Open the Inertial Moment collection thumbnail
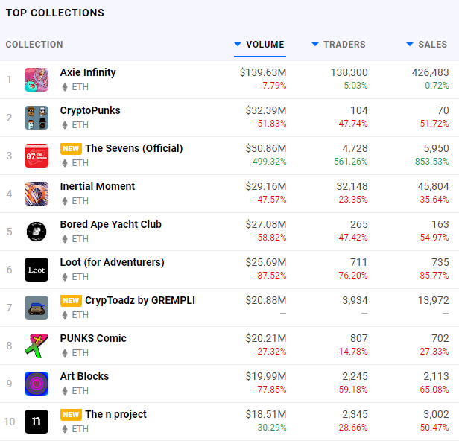The height and width of the screenshot is (441, 459). click(37, 194)
